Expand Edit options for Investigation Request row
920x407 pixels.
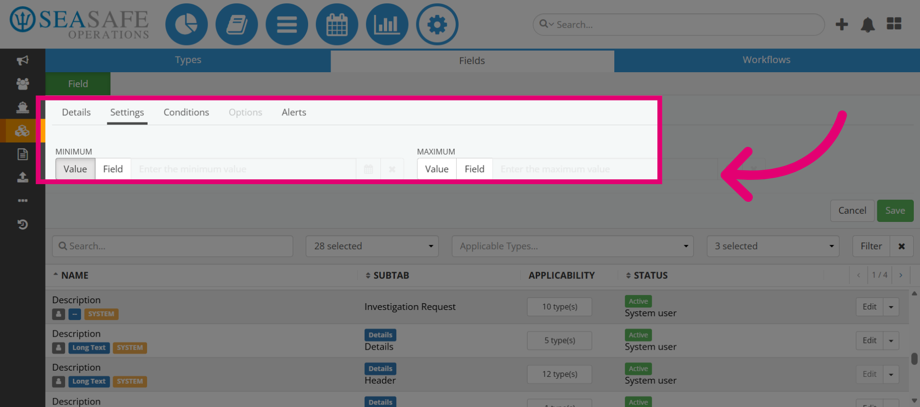pyautogui.click(x=891, y=307)
